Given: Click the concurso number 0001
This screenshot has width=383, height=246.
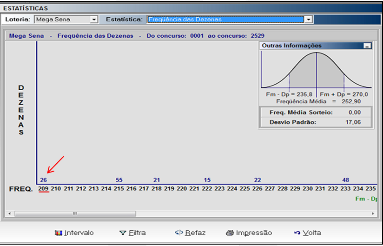Looking at the screenshot, I should coord(197,36).
